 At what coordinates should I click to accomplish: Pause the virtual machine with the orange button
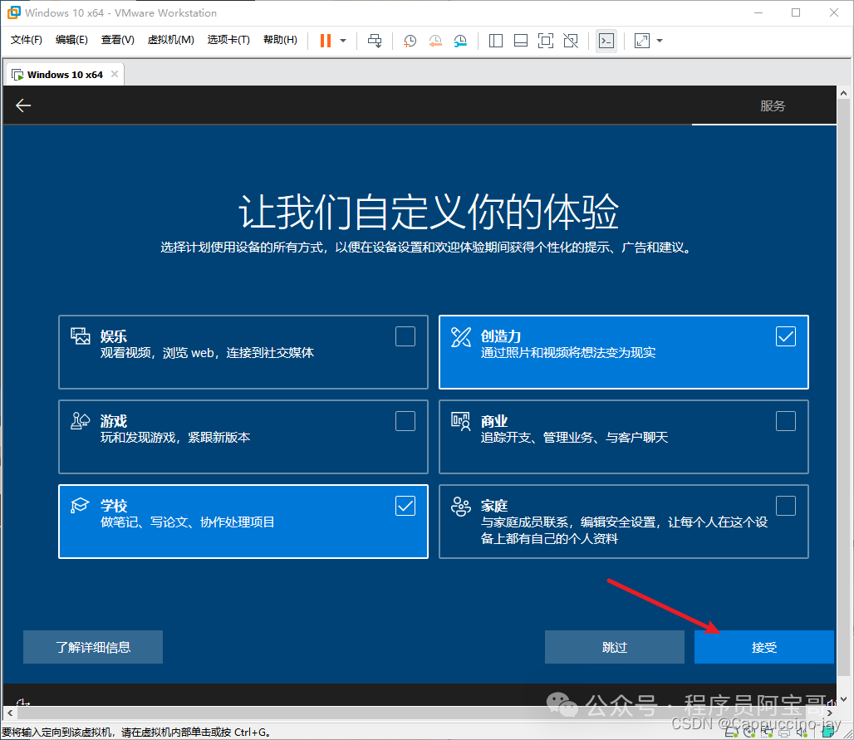325,41
